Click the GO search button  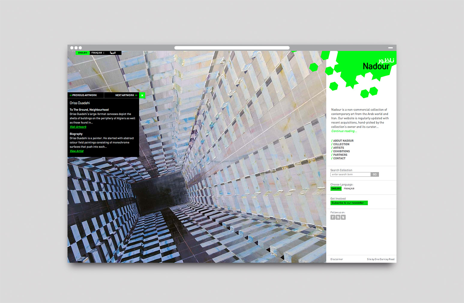coord(375,174)
